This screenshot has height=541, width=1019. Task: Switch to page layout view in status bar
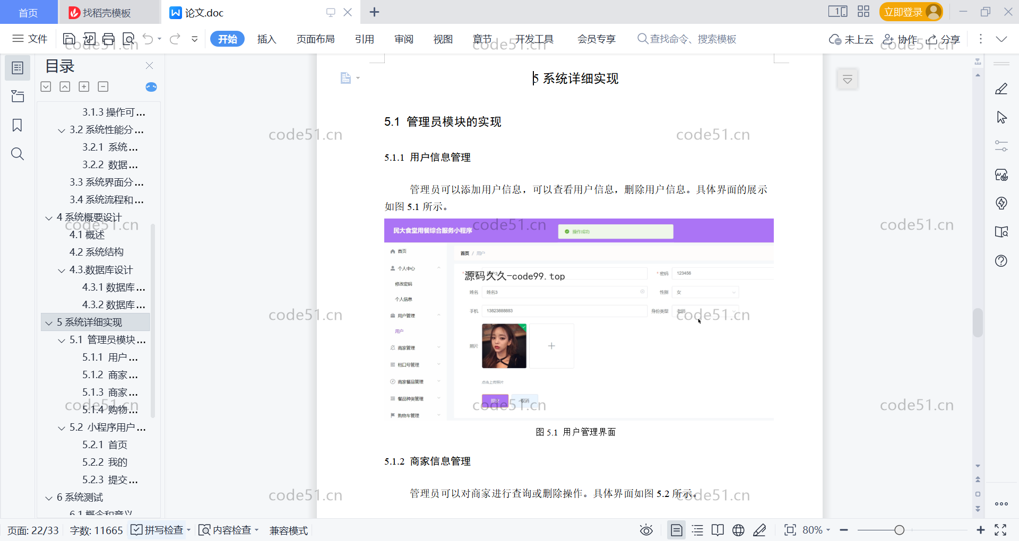[676, 530]
